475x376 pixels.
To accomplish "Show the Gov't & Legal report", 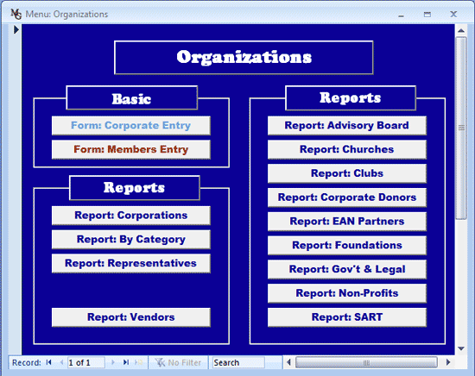I will pos(347,269).
